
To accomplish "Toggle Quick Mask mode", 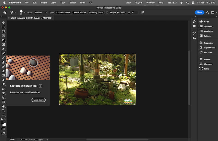I will [3, 129].
